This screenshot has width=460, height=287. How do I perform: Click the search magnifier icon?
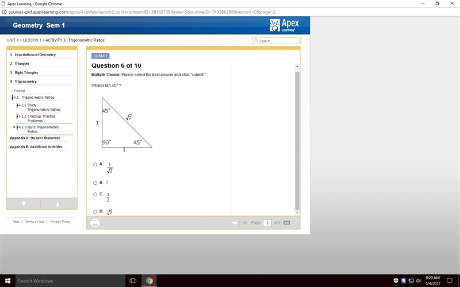coord(256,41)
